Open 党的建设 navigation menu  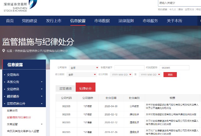(x=29, y=21)
